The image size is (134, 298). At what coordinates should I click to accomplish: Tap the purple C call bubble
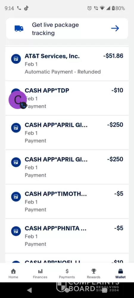(x=18, y=100)
